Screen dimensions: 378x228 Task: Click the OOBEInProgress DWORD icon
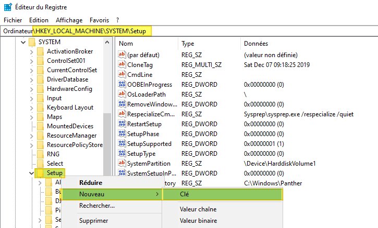pos(121,84)
